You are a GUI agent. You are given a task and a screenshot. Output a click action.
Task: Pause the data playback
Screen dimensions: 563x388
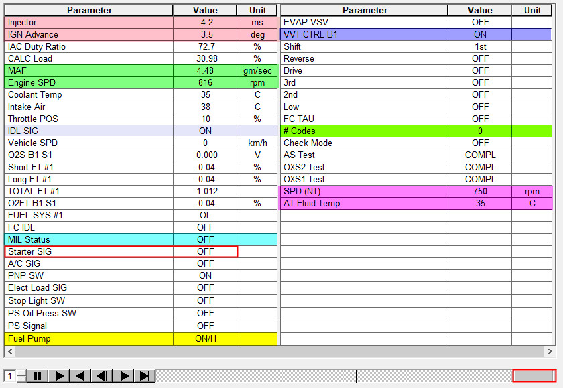point(37,376)
